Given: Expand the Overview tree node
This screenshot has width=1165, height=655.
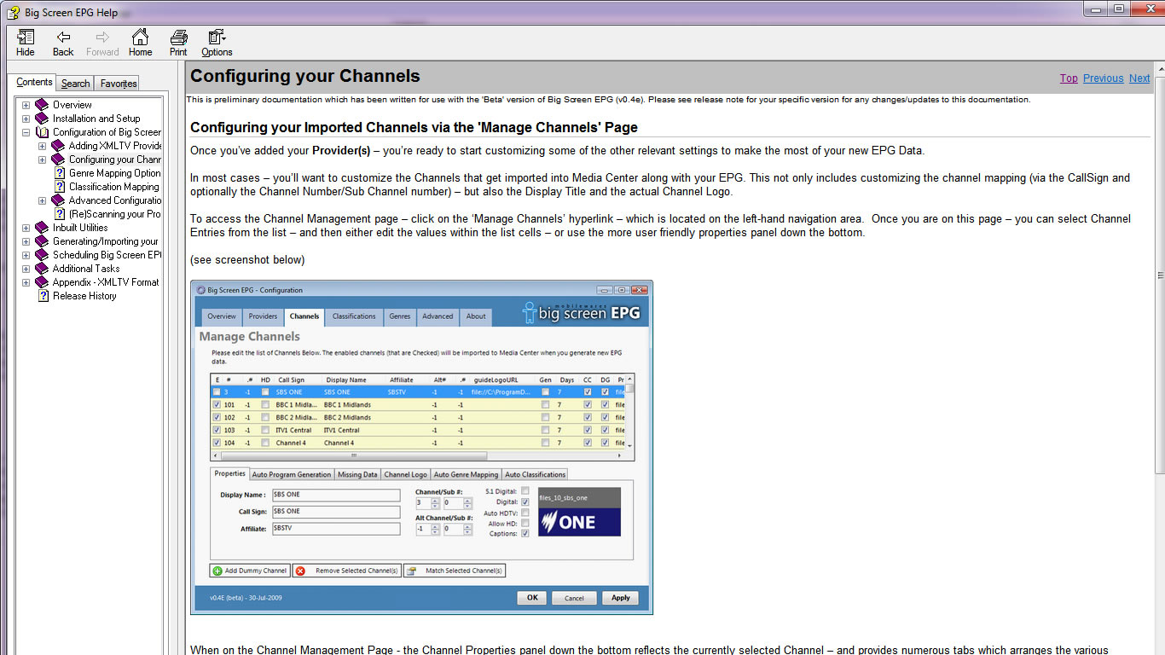Looking at the screenshot, I should [26, 105].
